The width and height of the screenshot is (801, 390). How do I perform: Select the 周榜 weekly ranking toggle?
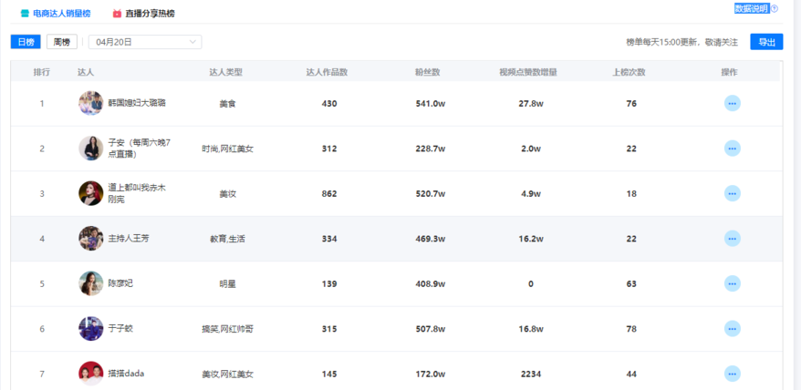(x=62, y=42)
